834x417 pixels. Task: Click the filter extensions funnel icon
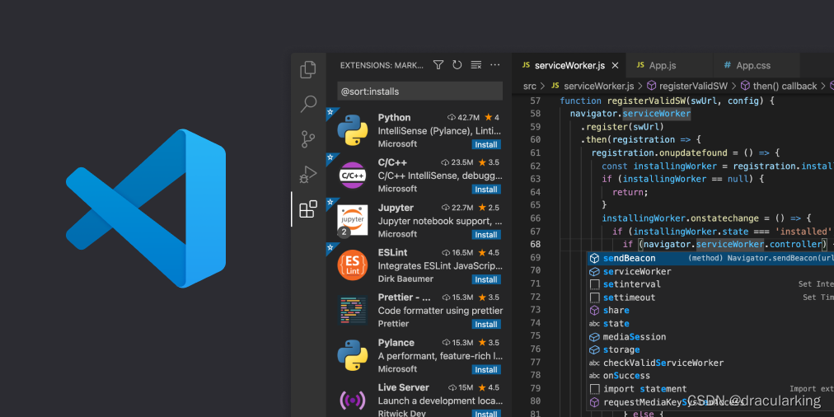[x=438, y=65]
